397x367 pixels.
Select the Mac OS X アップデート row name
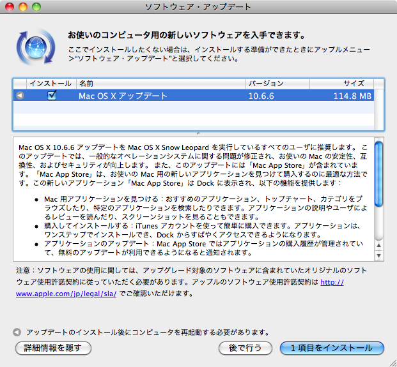123,96
